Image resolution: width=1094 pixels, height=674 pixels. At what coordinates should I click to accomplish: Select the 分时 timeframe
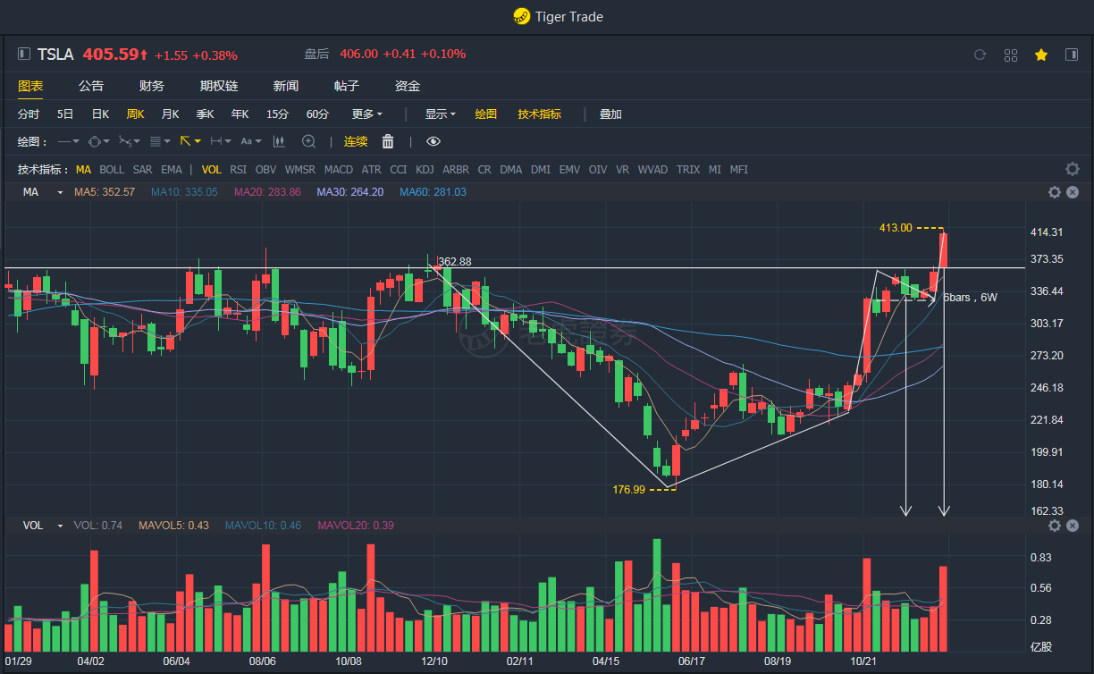[29, 114]
